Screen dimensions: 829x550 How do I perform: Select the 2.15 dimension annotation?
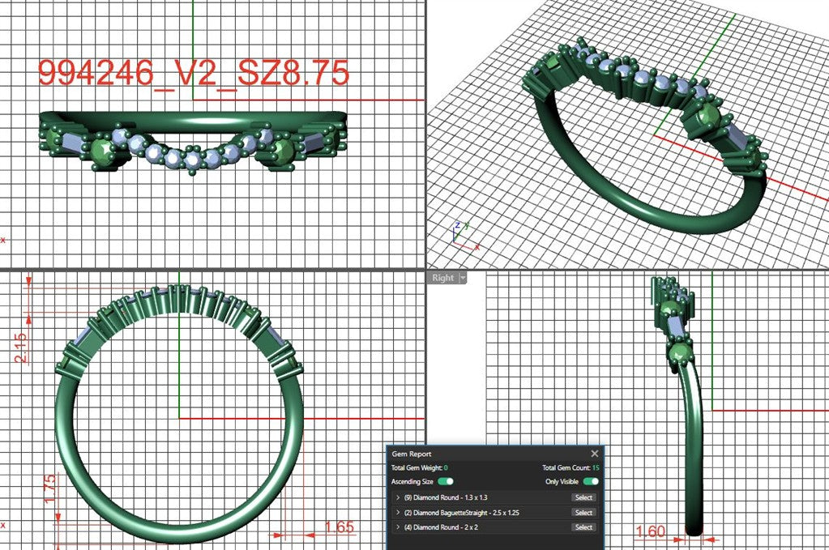coord(21,347)
